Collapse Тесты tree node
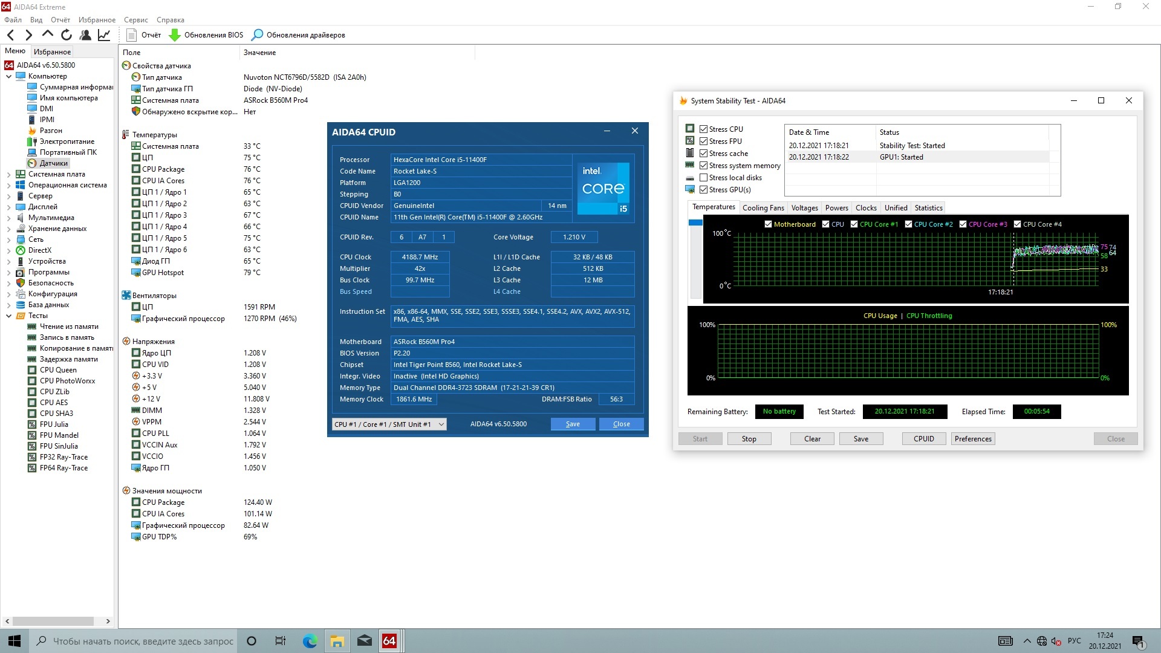Image resolution: width=1161 pixels, height=653 pixels. point(8,316)
